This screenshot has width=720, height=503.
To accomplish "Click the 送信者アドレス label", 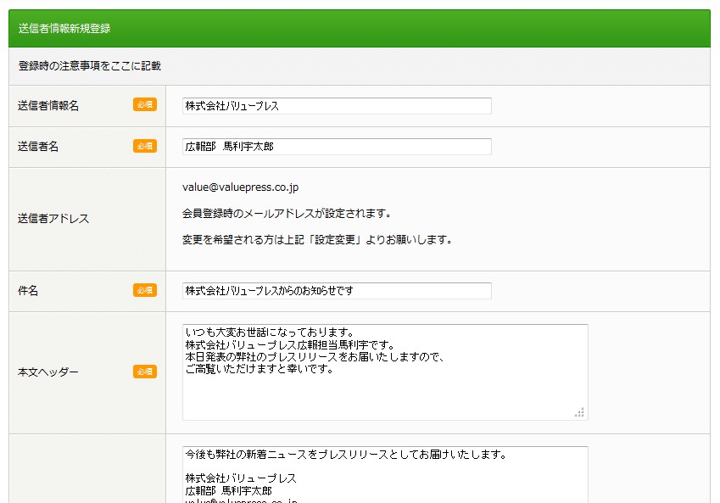I will point(53,219).
